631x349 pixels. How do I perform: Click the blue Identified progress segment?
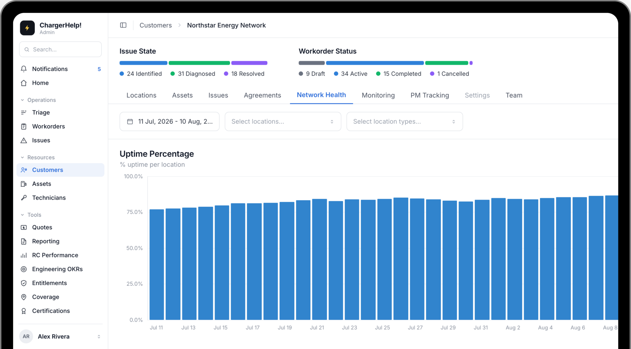pos(143,63)
